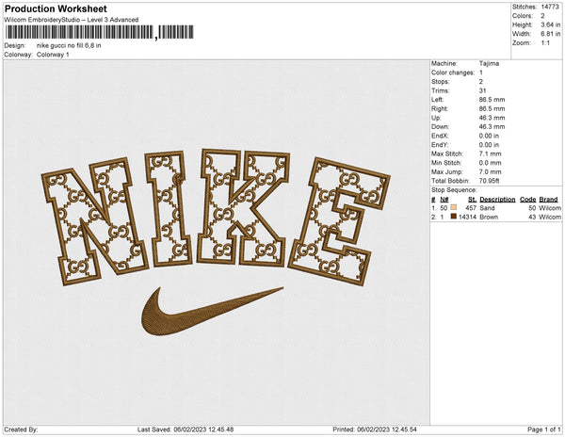Click the Colors count value 2
The image size is (565, 437).
(542, 16)
